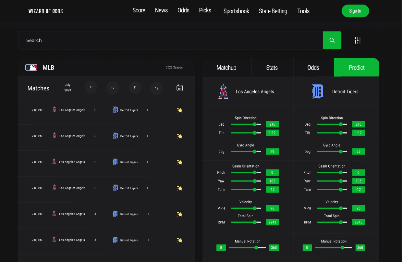Favorite the first match using its star

[x=179, y=110]
